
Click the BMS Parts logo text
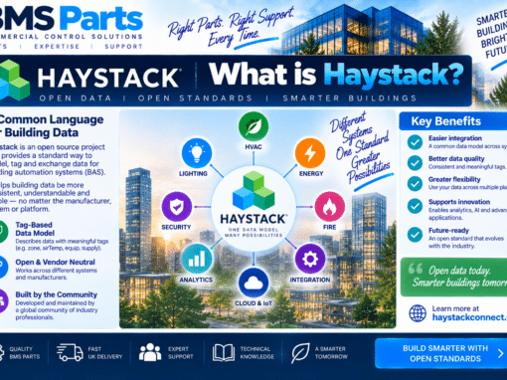point(72,17)
